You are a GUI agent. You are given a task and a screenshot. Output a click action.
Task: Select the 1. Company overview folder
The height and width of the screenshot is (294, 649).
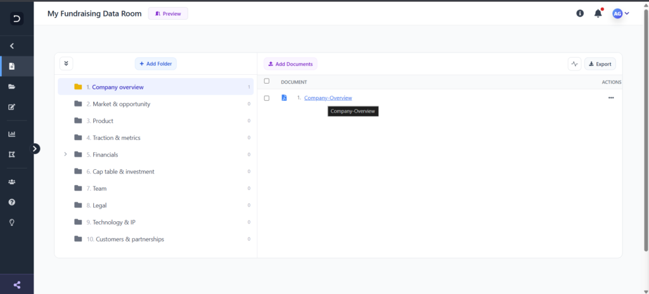(156, 87)
